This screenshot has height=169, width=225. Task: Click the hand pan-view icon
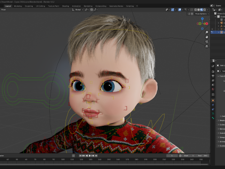click(x=207, y=37)
